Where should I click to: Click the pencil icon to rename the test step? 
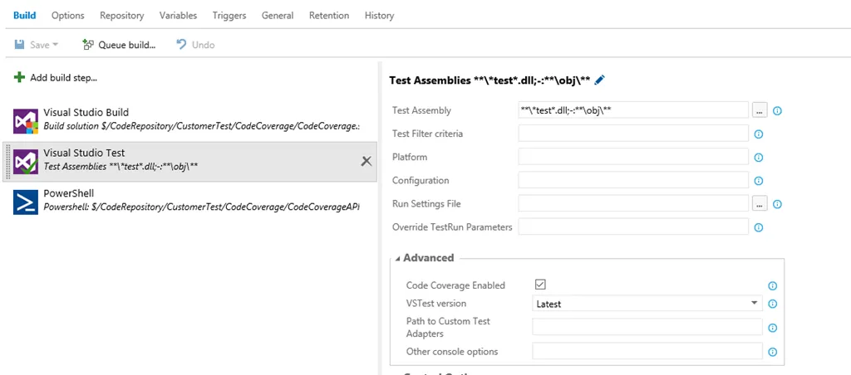600,80
